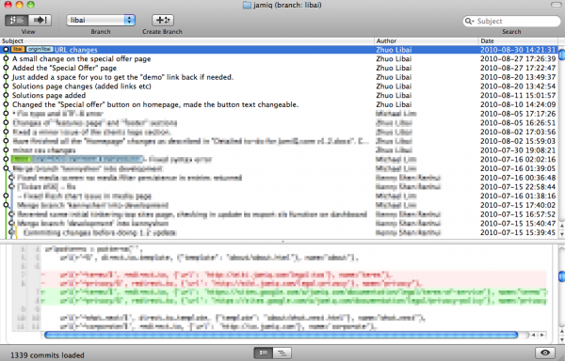Toggle the toolbar with the title bar pill button

tap(557, 5)
